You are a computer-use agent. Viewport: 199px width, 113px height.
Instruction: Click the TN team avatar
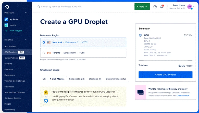[190, 7]
